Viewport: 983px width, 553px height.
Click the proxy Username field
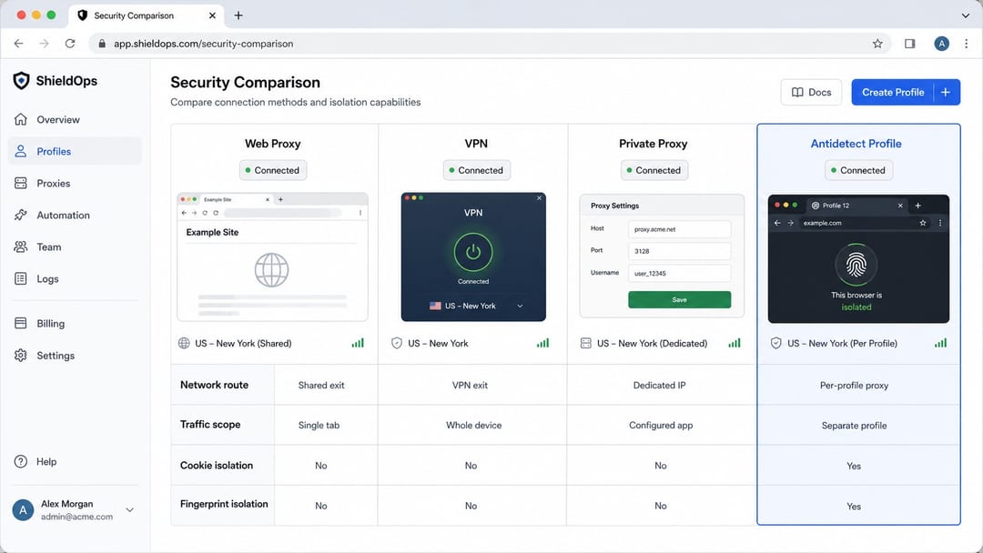(x=680, y=273)
